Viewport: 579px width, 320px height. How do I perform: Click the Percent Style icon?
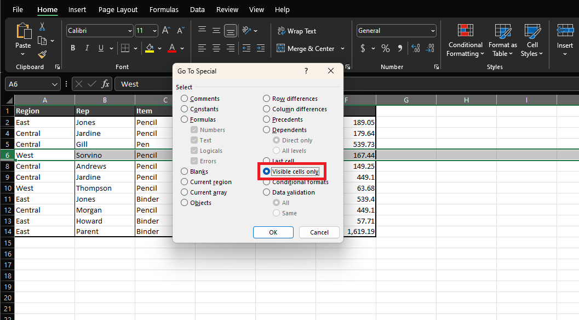386,48
